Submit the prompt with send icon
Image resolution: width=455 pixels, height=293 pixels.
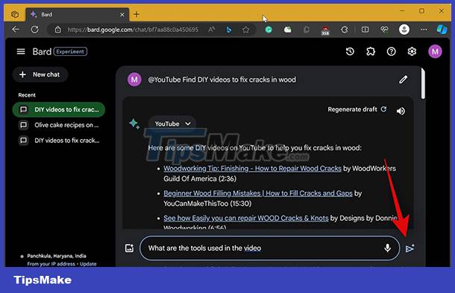point(409,248)
